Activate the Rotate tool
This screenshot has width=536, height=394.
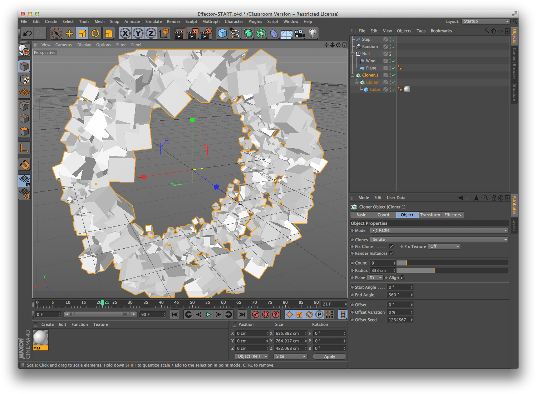[95, 34]
